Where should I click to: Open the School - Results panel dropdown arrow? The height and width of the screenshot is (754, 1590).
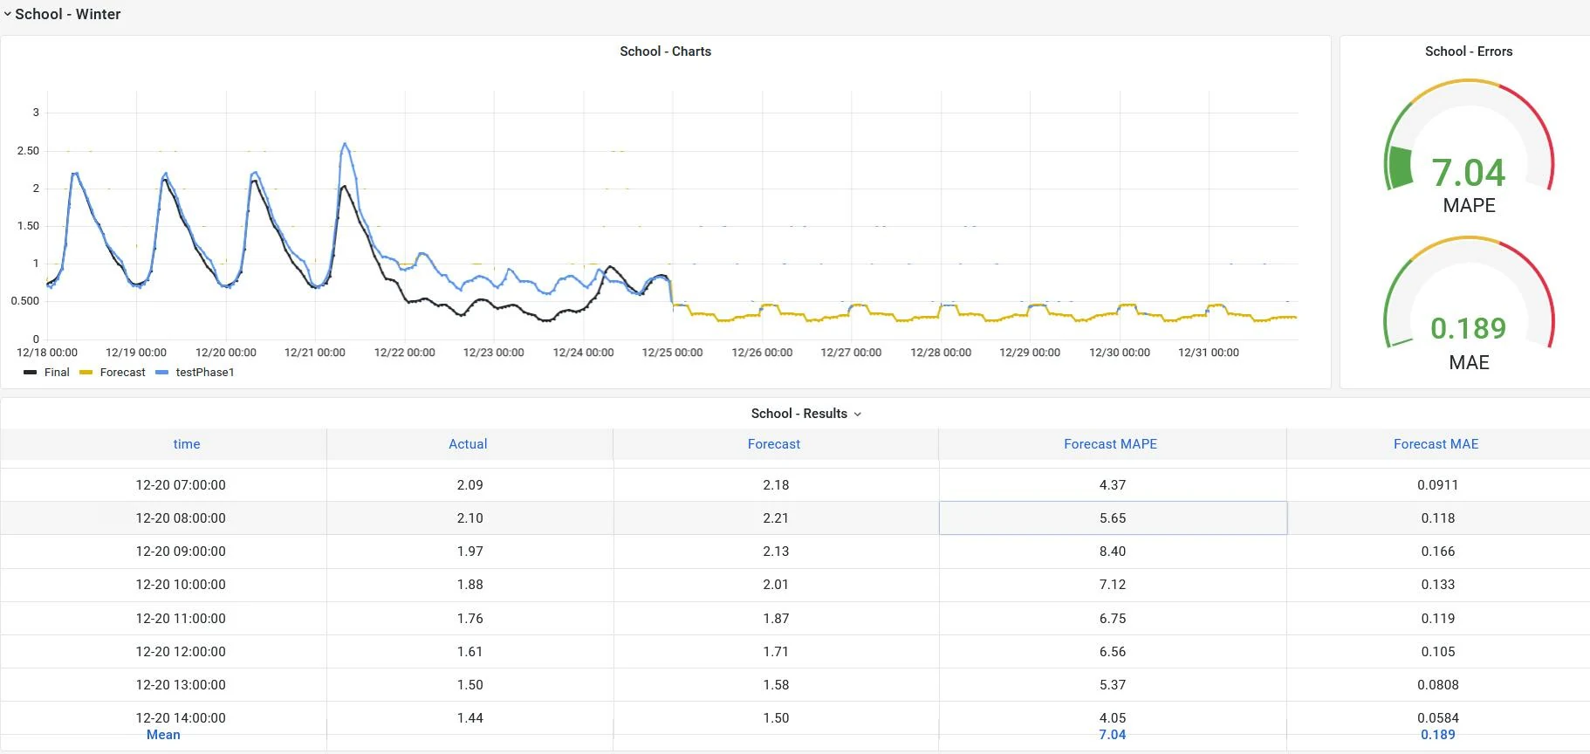[857, 415]
